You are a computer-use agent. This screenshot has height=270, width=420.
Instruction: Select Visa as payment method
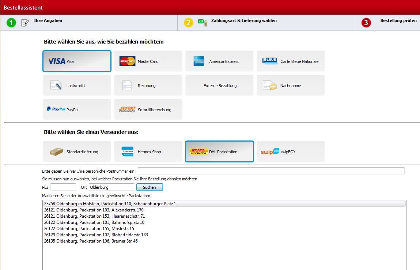[77, 61]
